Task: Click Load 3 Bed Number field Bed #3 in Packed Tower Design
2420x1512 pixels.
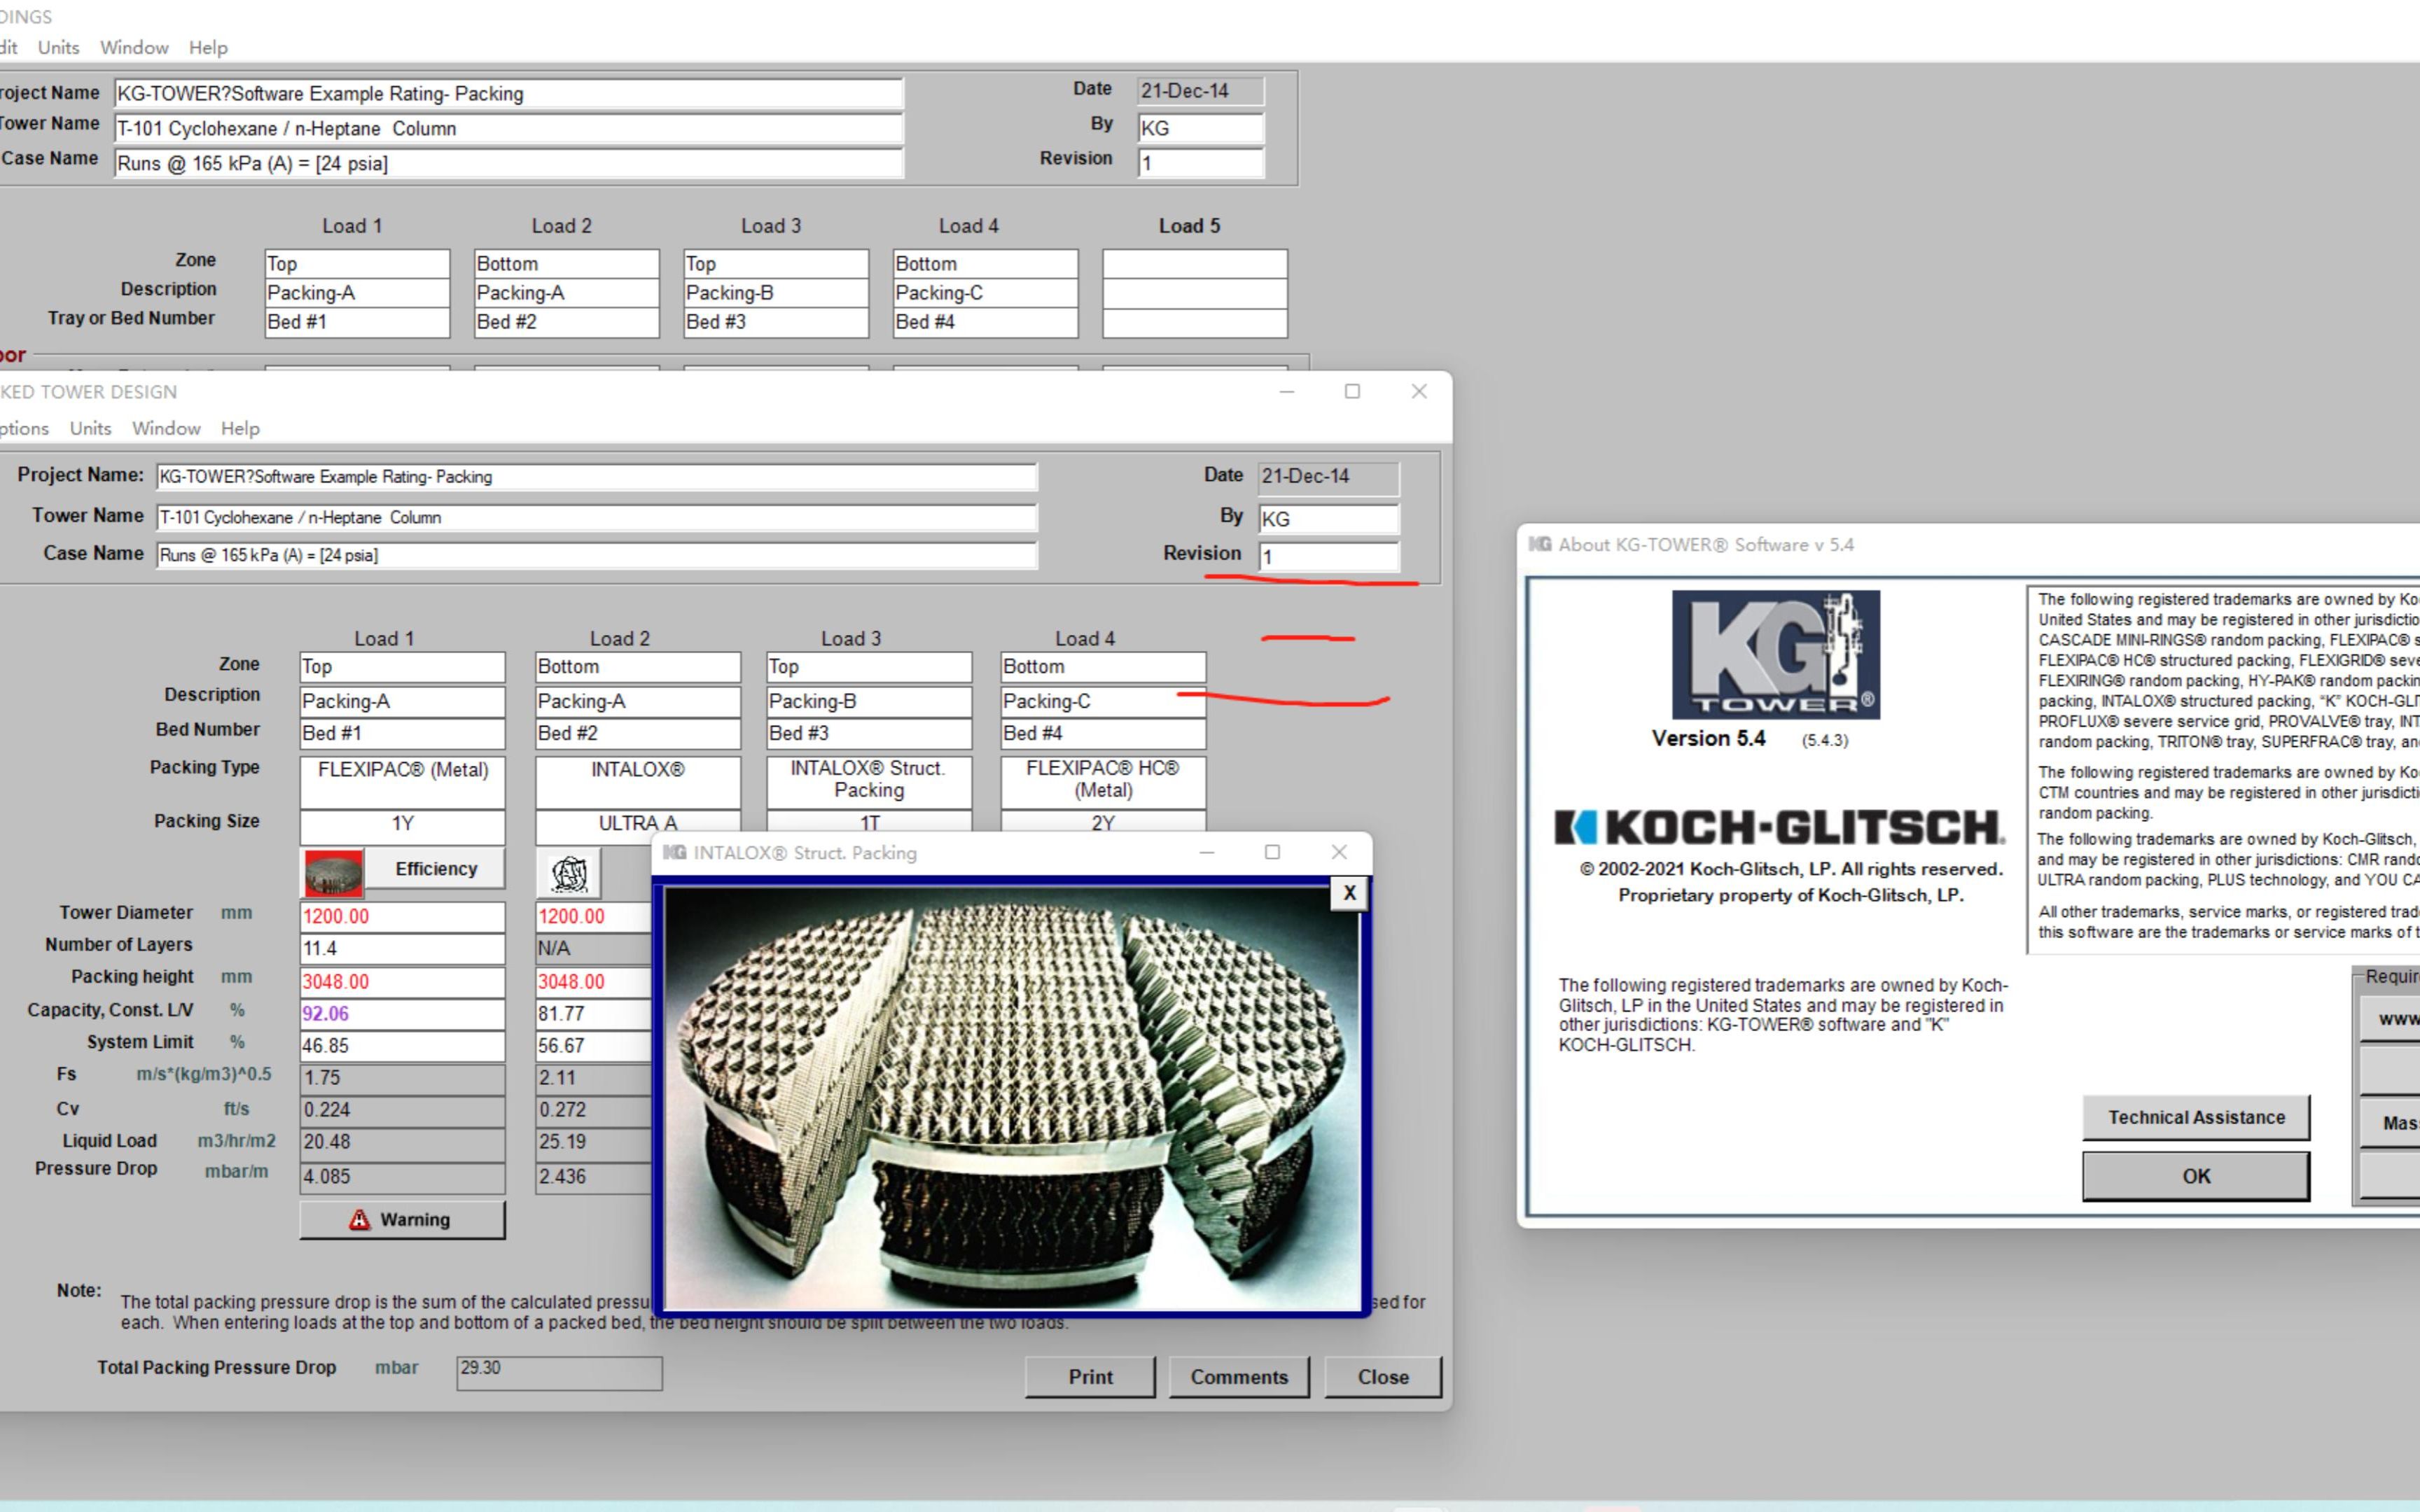Action: (869, 733)
